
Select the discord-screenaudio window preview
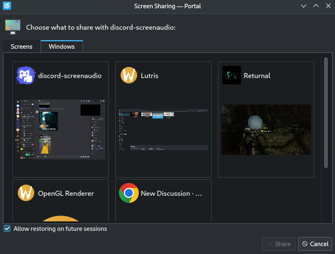pyautogui.click(x=61, y=129)
